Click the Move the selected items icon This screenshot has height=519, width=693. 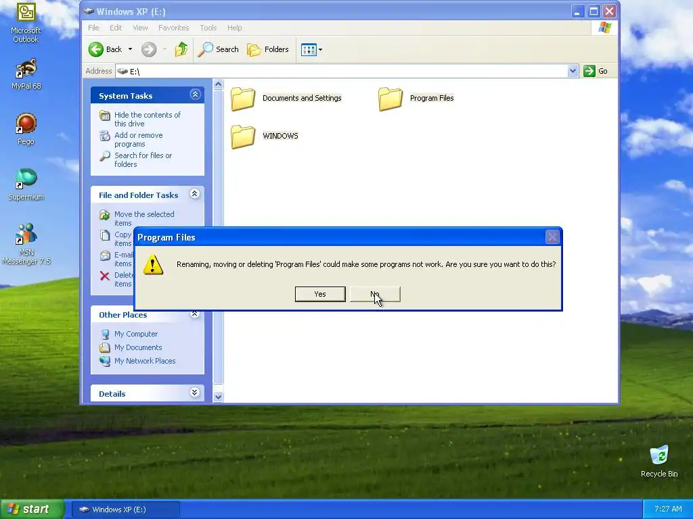coord(105,215)
